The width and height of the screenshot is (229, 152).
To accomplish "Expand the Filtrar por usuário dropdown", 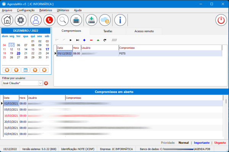I will [40, 83].
